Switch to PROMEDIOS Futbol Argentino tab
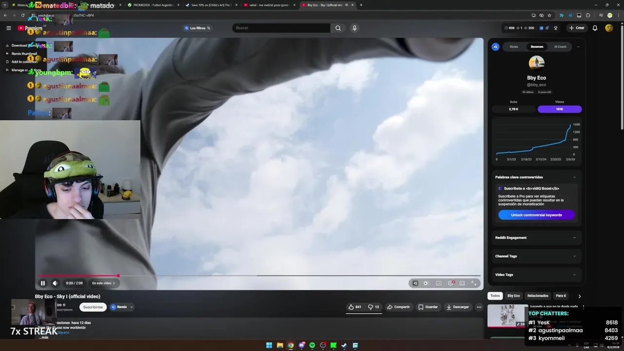This screenshot has height=351, width=624. pyautogui.click(x=153, y=5)
